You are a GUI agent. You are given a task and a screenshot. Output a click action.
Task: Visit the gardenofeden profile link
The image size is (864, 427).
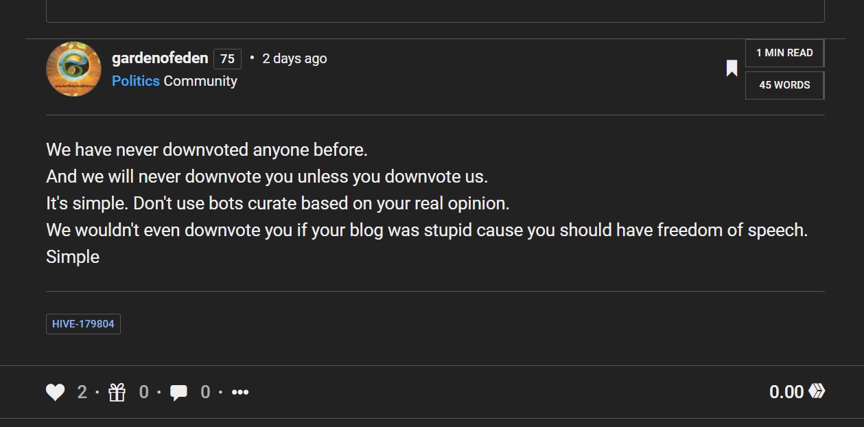160,58
